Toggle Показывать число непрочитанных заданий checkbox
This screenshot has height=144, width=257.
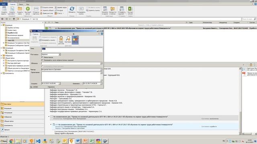click(x=42, y=60)
